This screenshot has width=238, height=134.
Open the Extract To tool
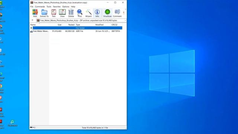44,13
